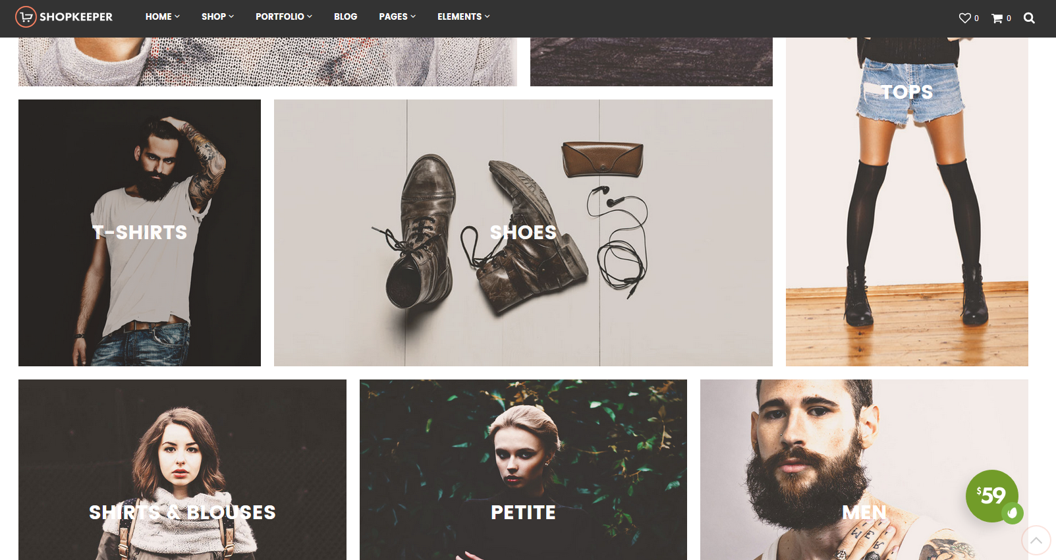Viewport: 1056px width, 560px height.
Task: Select the Petite category tile
Action: (x=523, y=470)
